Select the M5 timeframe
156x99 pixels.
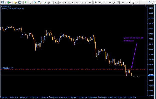tap(60, 3)
